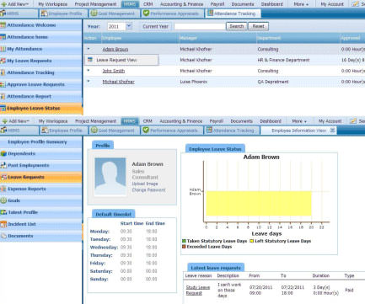This screenshot has height=304, width=365.
Task: Click the Dependents sidebar icon
Action: (x=3, y=153)
